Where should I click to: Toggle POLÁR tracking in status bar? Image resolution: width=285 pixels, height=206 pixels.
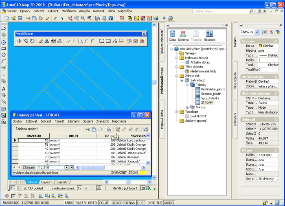click(104, 203)
